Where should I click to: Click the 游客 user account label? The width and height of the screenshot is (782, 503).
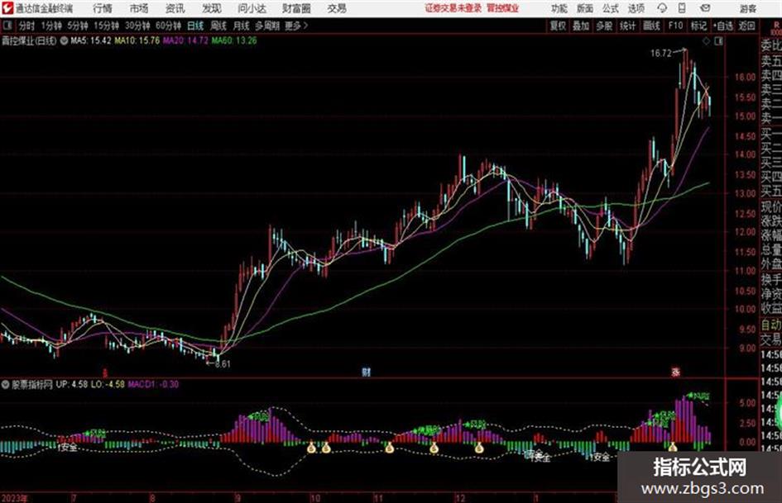click(x=747, y=8)
